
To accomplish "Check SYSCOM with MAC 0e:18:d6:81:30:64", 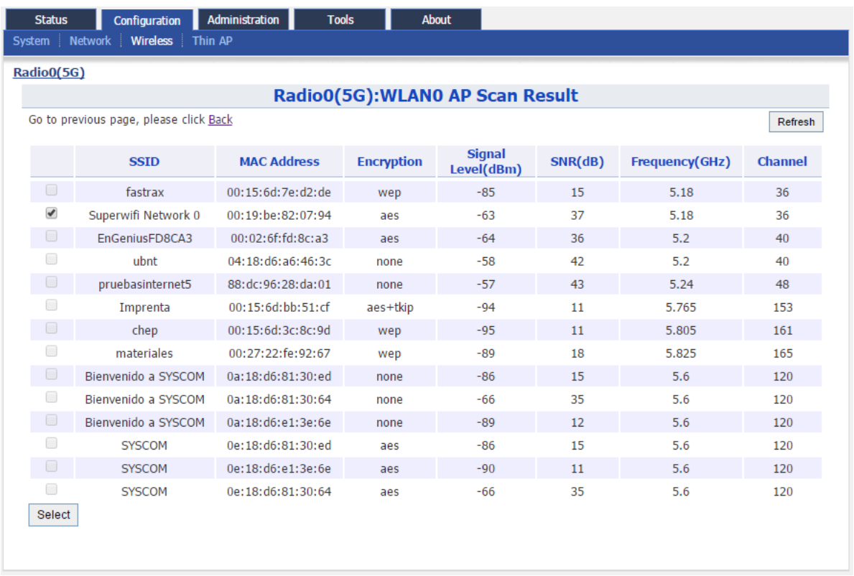I will click(51, 489).
